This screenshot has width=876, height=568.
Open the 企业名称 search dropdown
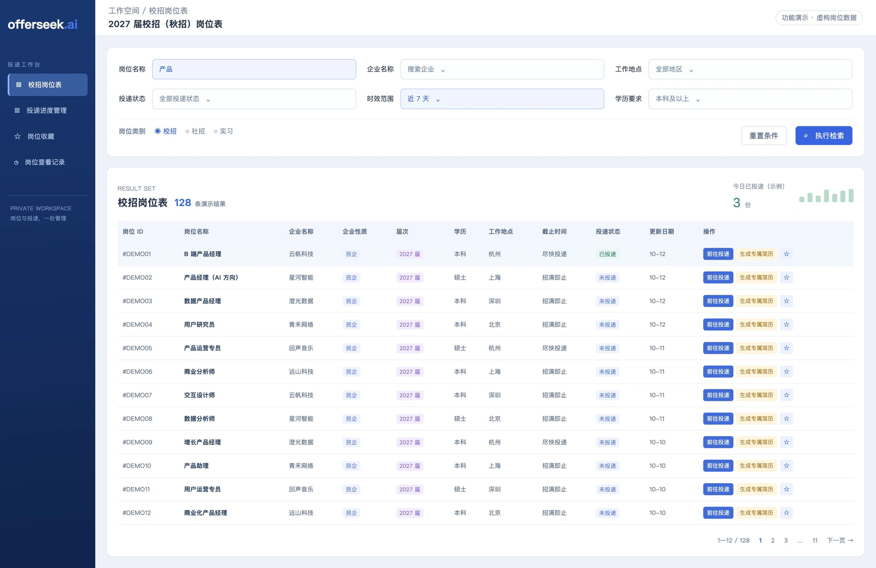point(502,69)
